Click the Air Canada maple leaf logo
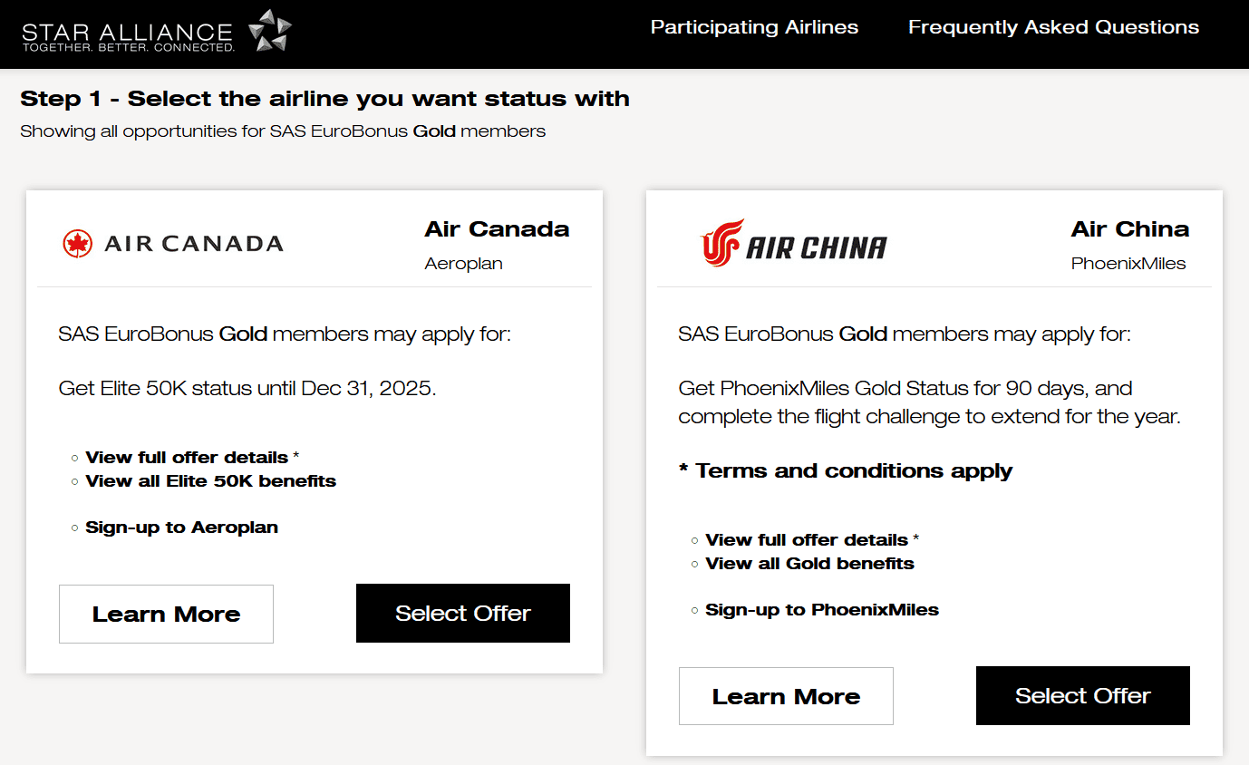The height and width of the screenshot is (765, 1249). pyautogui.click(x=78, y=243)
